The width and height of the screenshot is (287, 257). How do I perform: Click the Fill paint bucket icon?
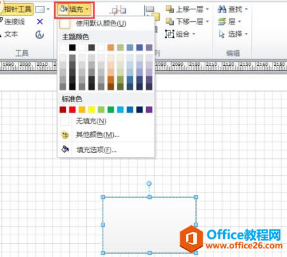point(63,9)
